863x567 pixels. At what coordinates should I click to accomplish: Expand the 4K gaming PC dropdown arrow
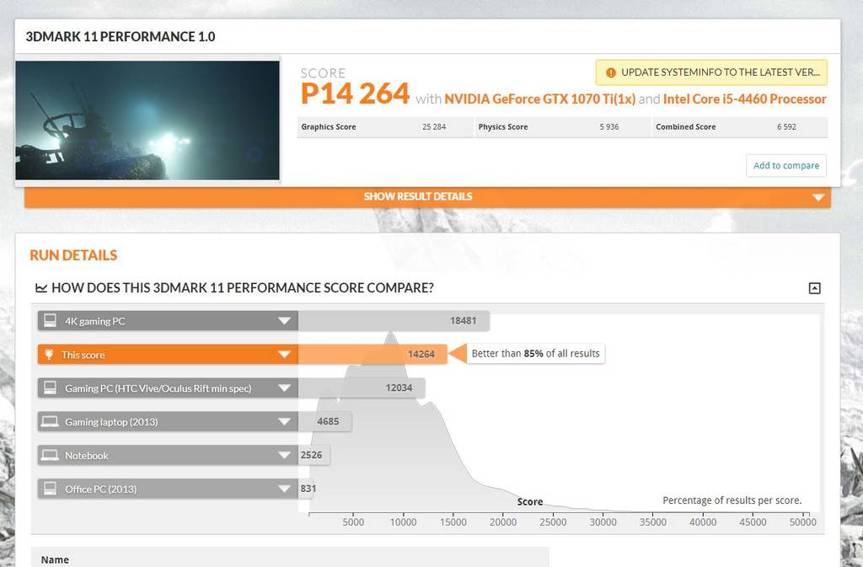(x=284, y=321)
